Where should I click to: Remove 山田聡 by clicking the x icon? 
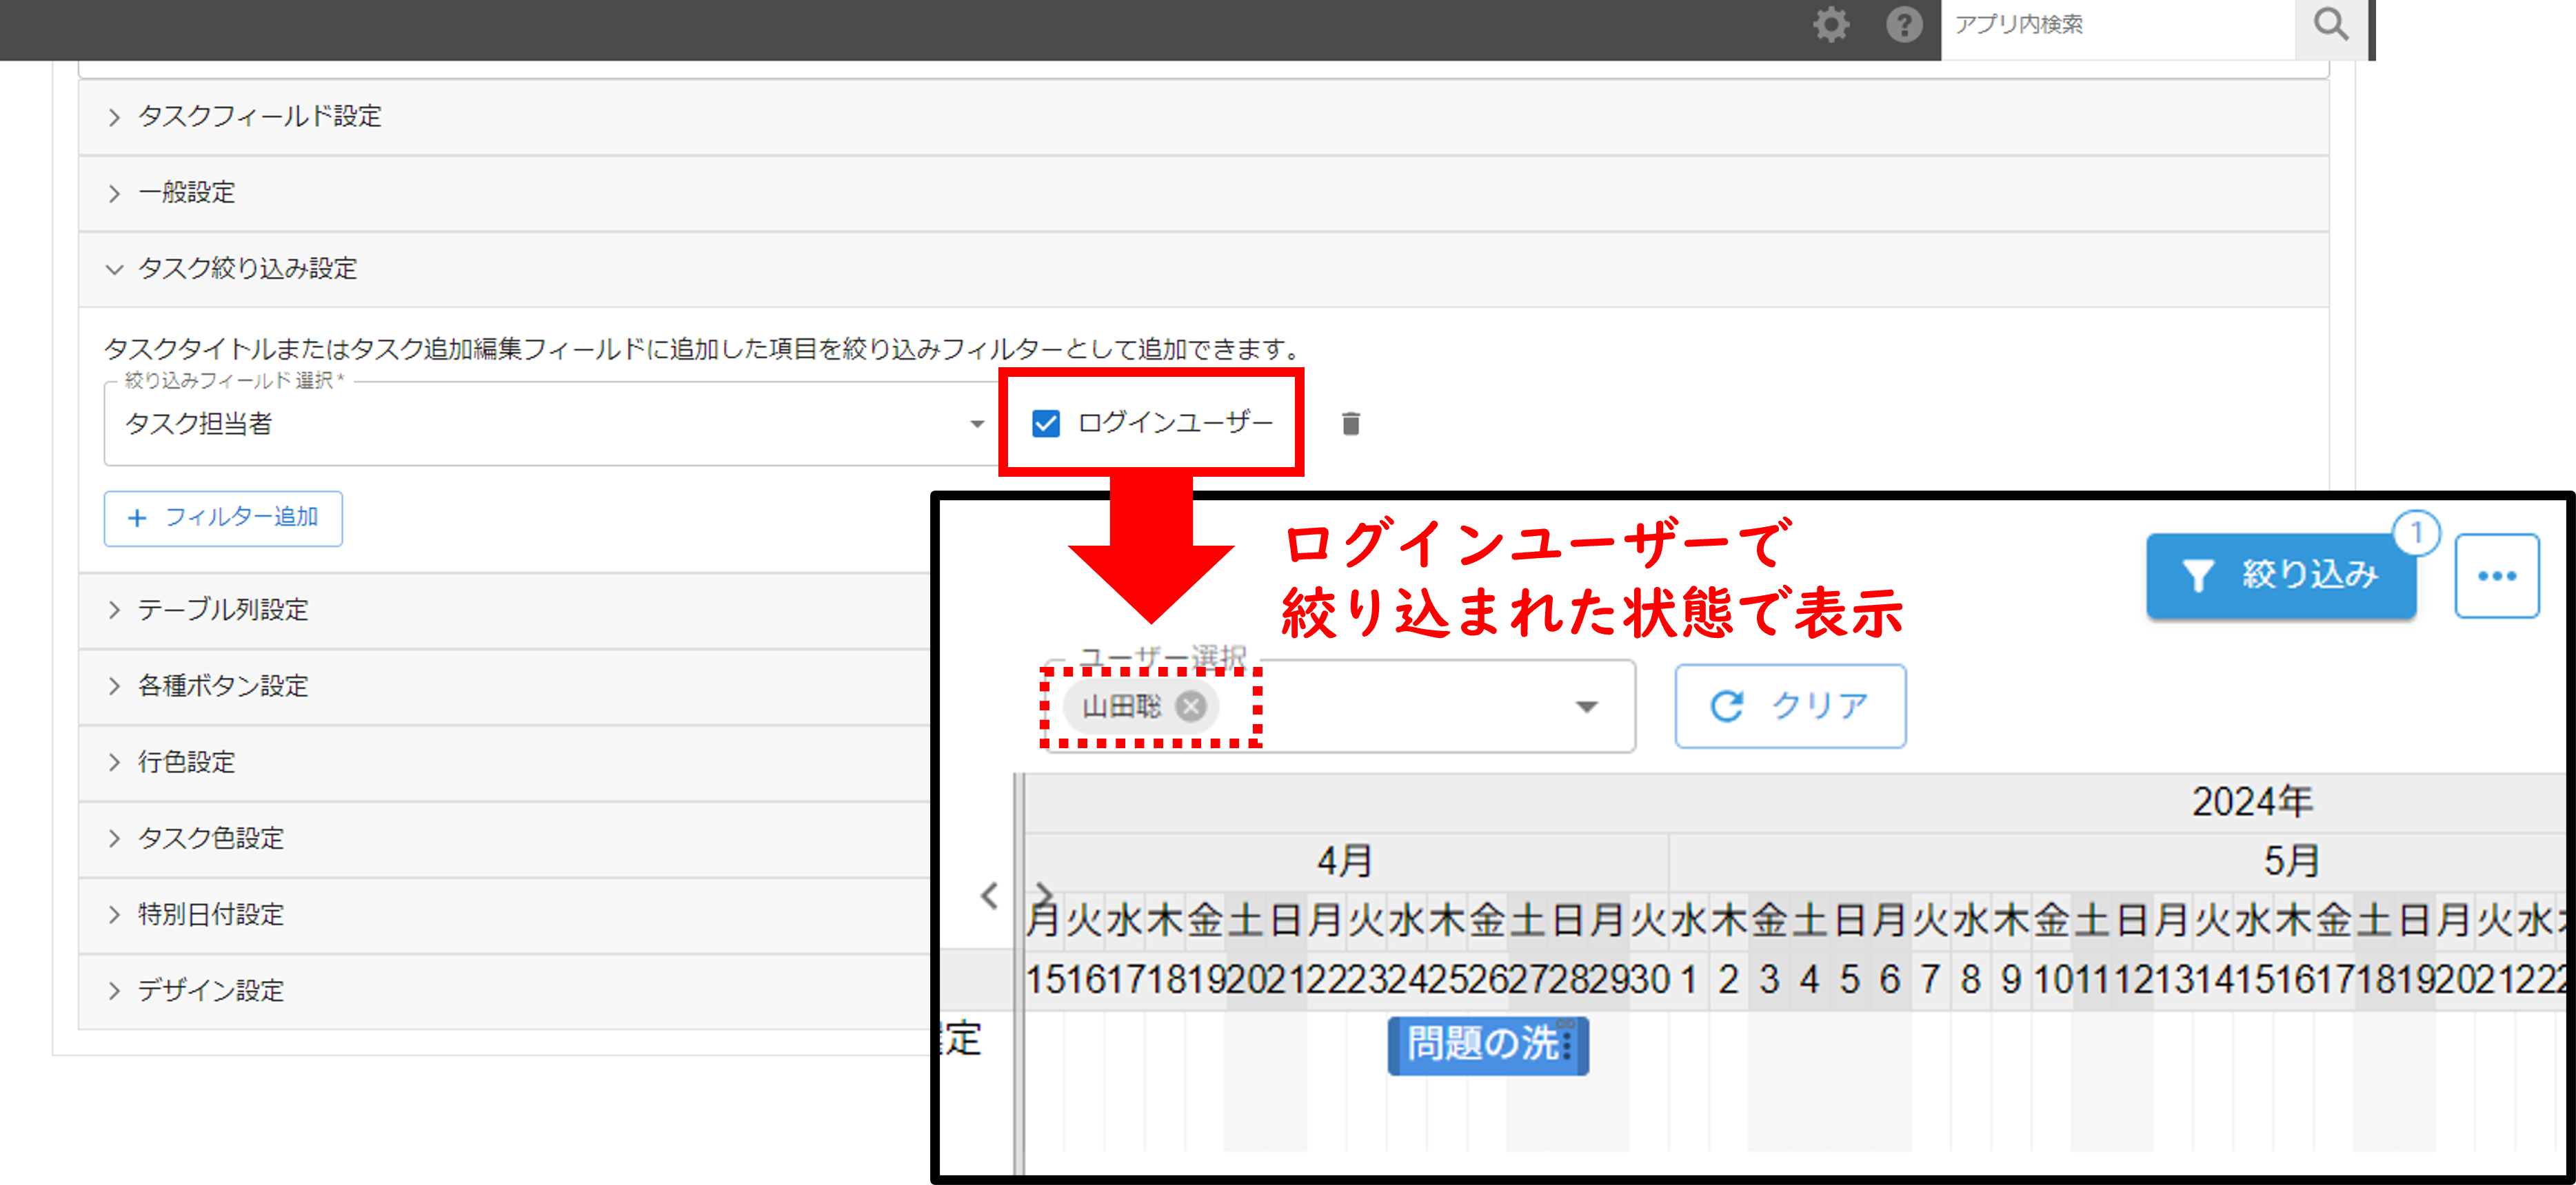pyautogui.click(x=1193, y=708)
